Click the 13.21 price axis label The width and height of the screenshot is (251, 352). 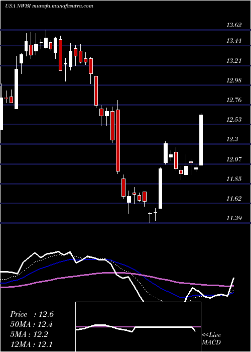click(234, 60)
